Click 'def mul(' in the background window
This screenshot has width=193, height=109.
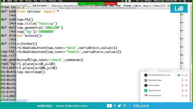click(x=8, y=27)
